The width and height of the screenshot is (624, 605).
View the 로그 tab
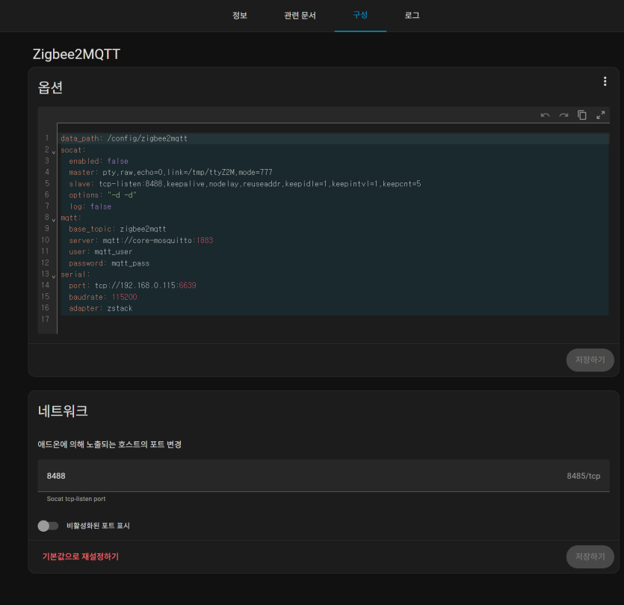(x=412, y=16)
